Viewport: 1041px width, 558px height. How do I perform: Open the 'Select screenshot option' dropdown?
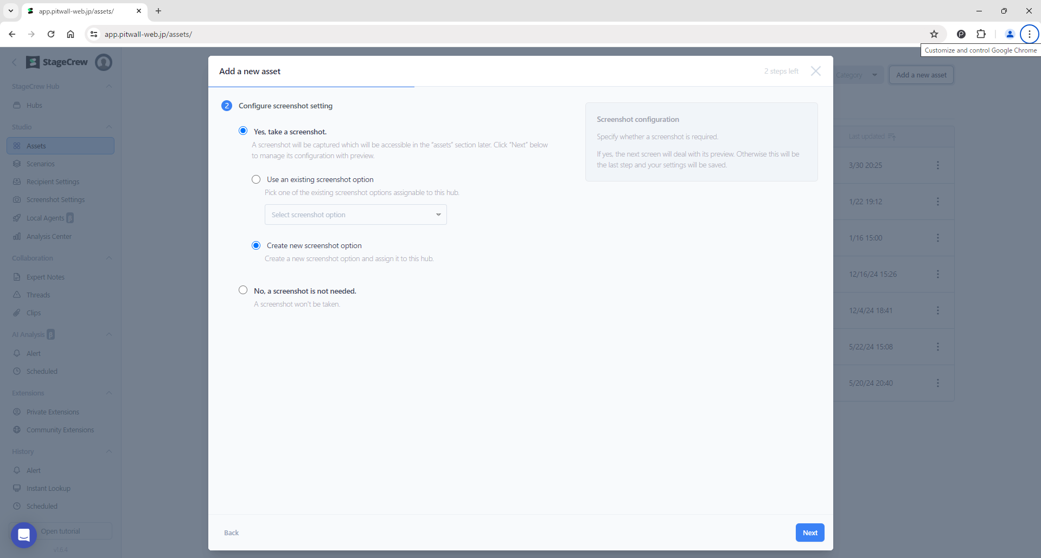pyautogui.click(x=355, y=215)
